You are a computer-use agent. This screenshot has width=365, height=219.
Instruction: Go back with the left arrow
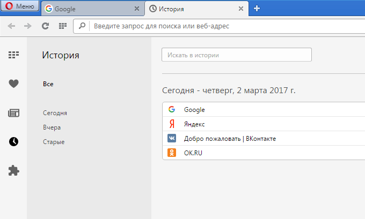11,26
